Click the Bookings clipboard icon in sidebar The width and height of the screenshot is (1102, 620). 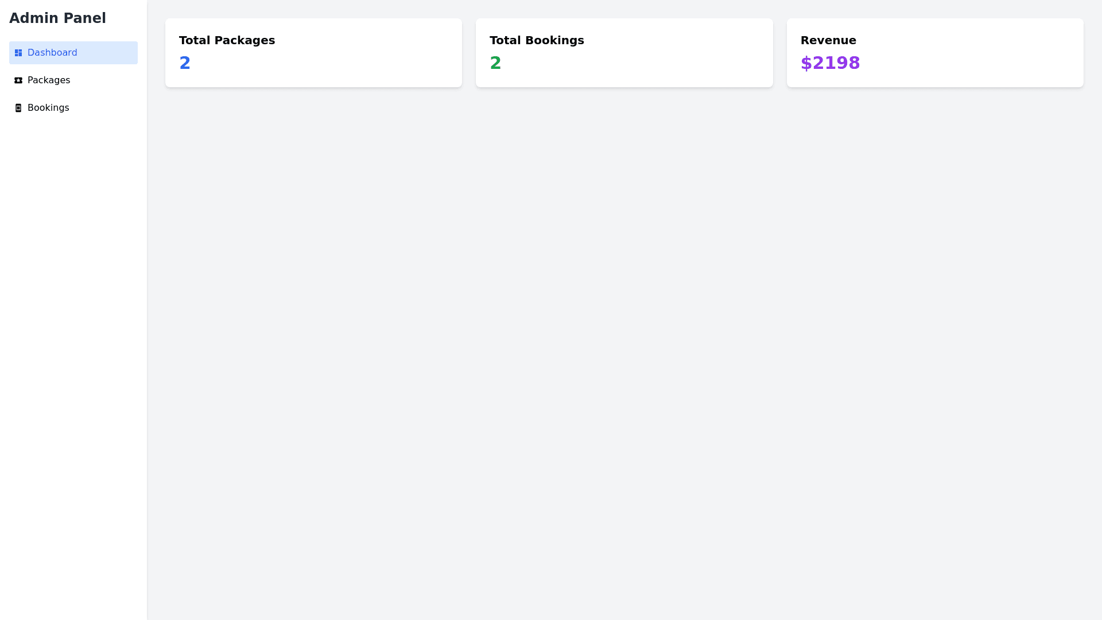click(x=18, y=108)
